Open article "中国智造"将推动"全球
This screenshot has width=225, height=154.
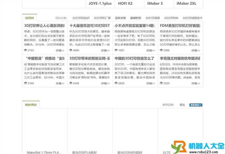click(x=44, y=58)
